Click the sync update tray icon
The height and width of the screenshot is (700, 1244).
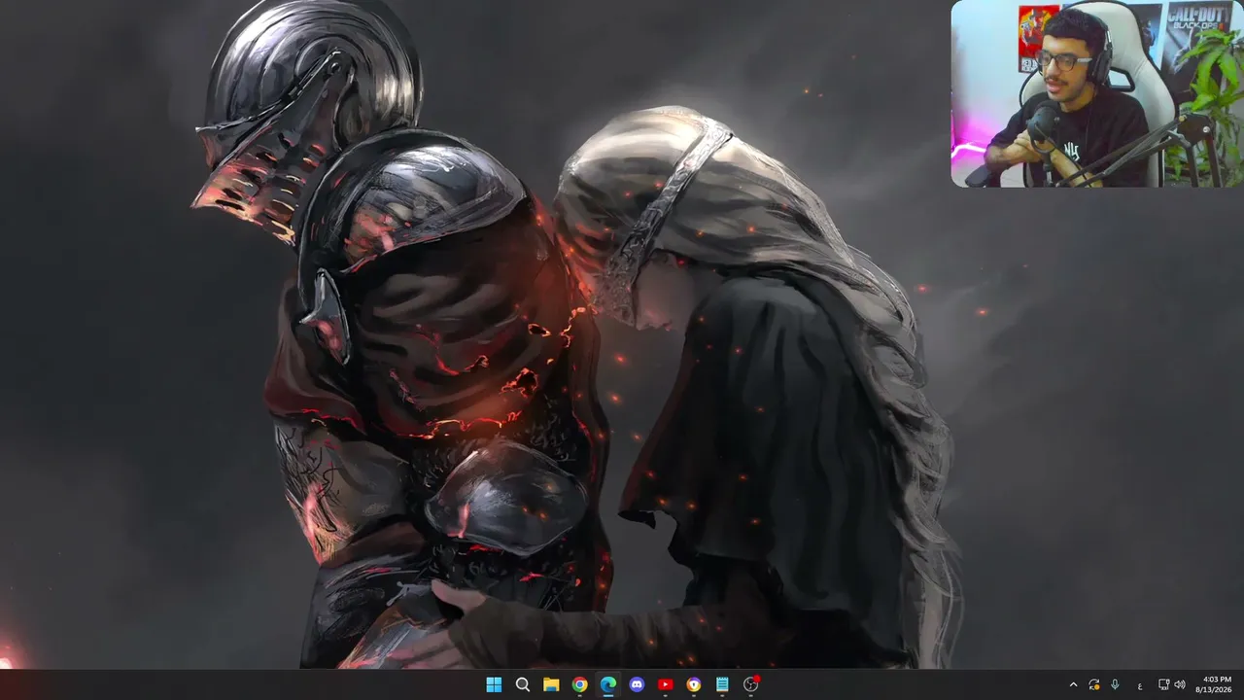click(x=1094, y=684)
